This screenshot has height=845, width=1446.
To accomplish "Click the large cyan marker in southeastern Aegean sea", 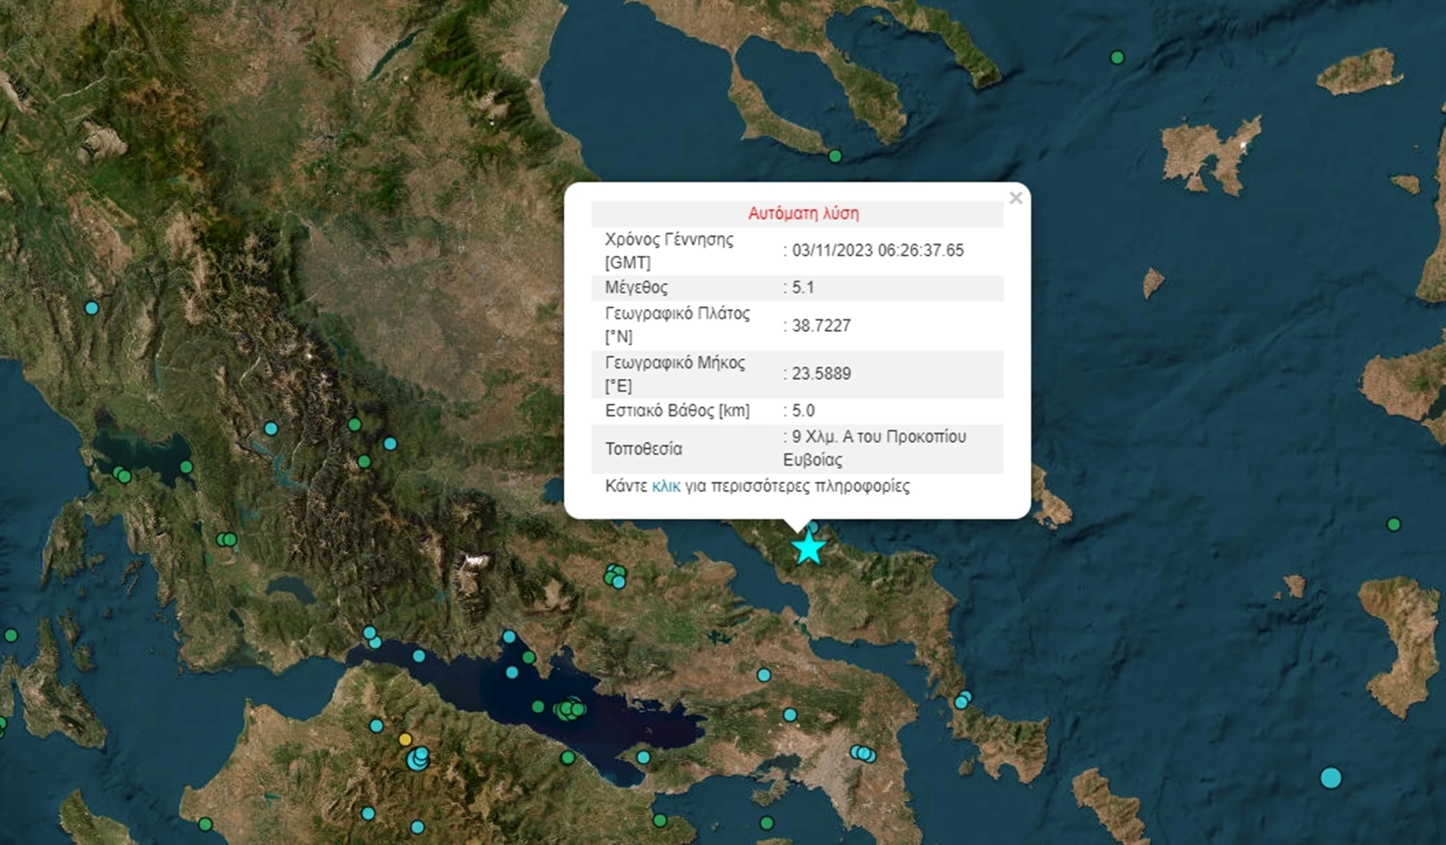I will click(x=1330, y=778).
